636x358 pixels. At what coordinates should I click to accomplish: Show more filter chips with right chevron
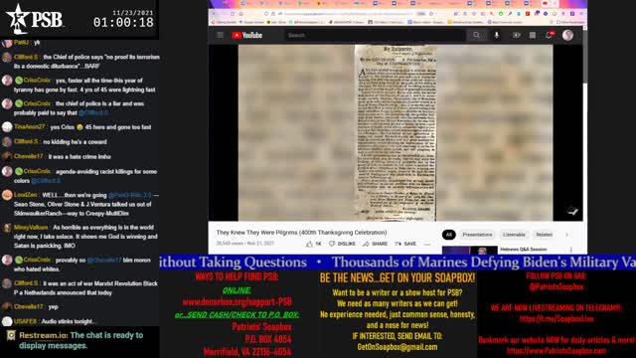pyautogui.click(x=566, y=235)
